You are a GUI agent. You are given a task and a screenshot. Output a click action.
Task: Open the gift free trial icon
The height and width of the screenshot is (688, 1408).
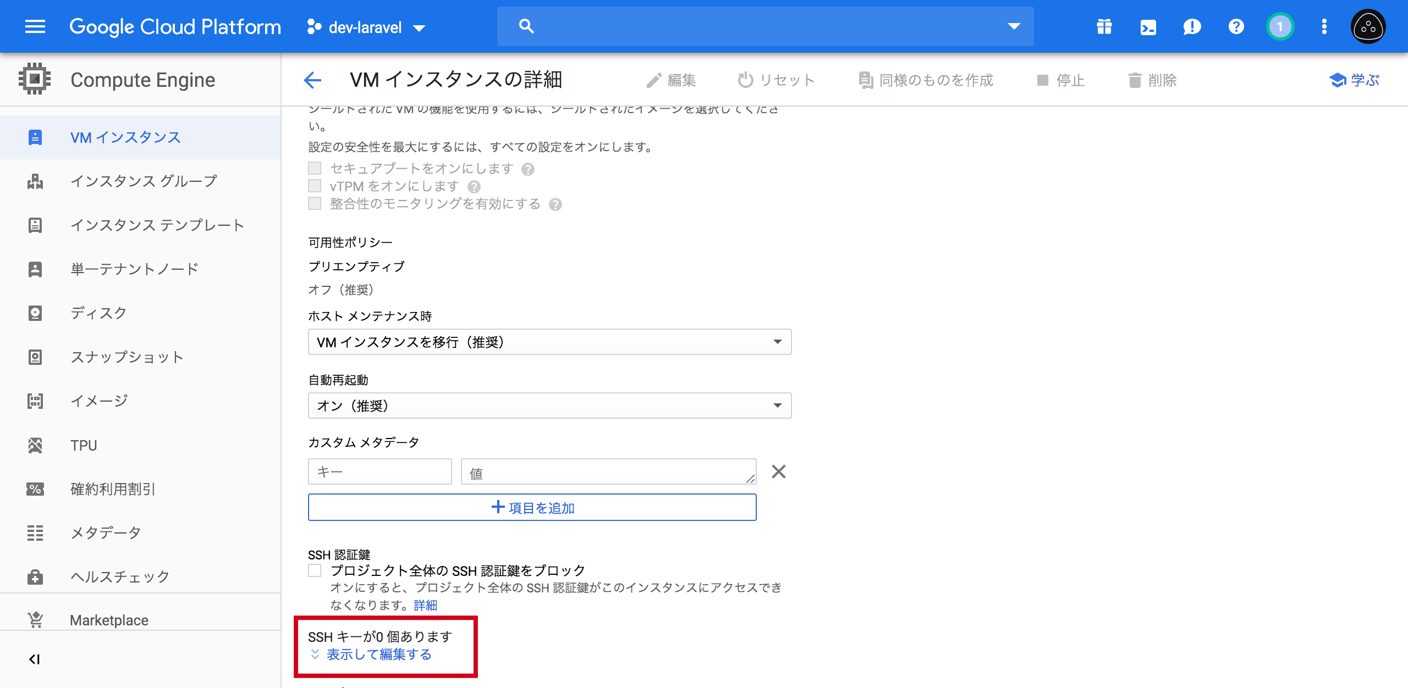coord(1104,26)
